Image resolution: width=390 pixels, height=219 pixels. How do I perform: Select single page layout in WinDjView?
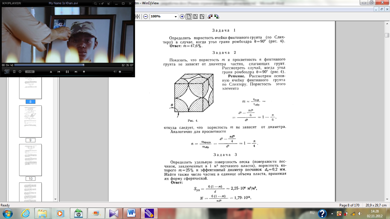pos(189,17)
